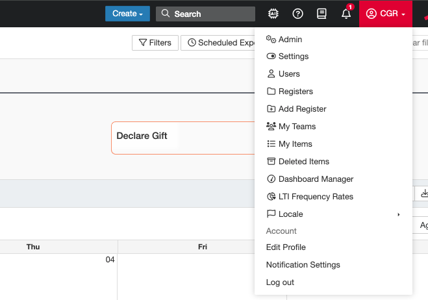
Task: Expand the Locale submenu arrow
Action: tap(399, 214)
